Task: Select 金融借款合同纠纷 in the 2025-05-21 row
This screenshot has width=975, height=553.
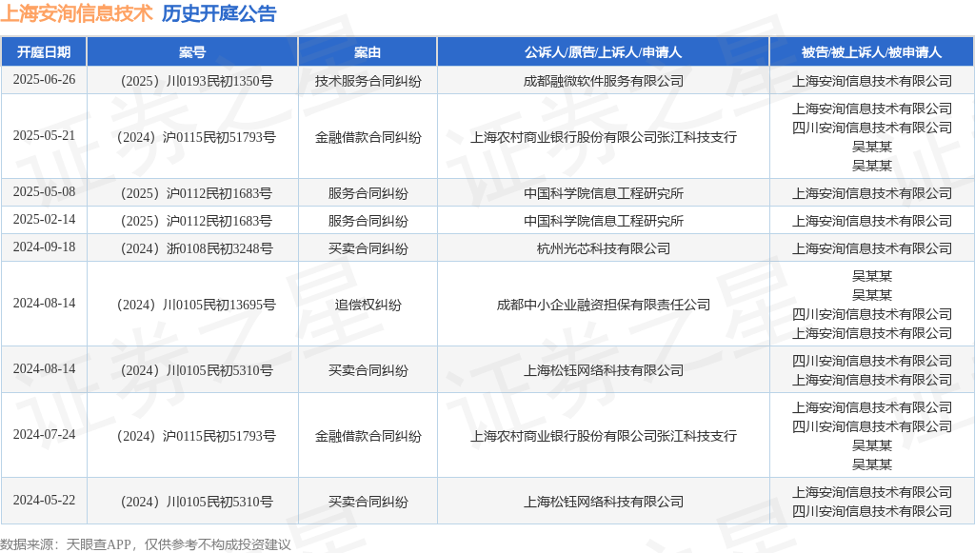Action: pyautogui.click(x=368, y=137)
